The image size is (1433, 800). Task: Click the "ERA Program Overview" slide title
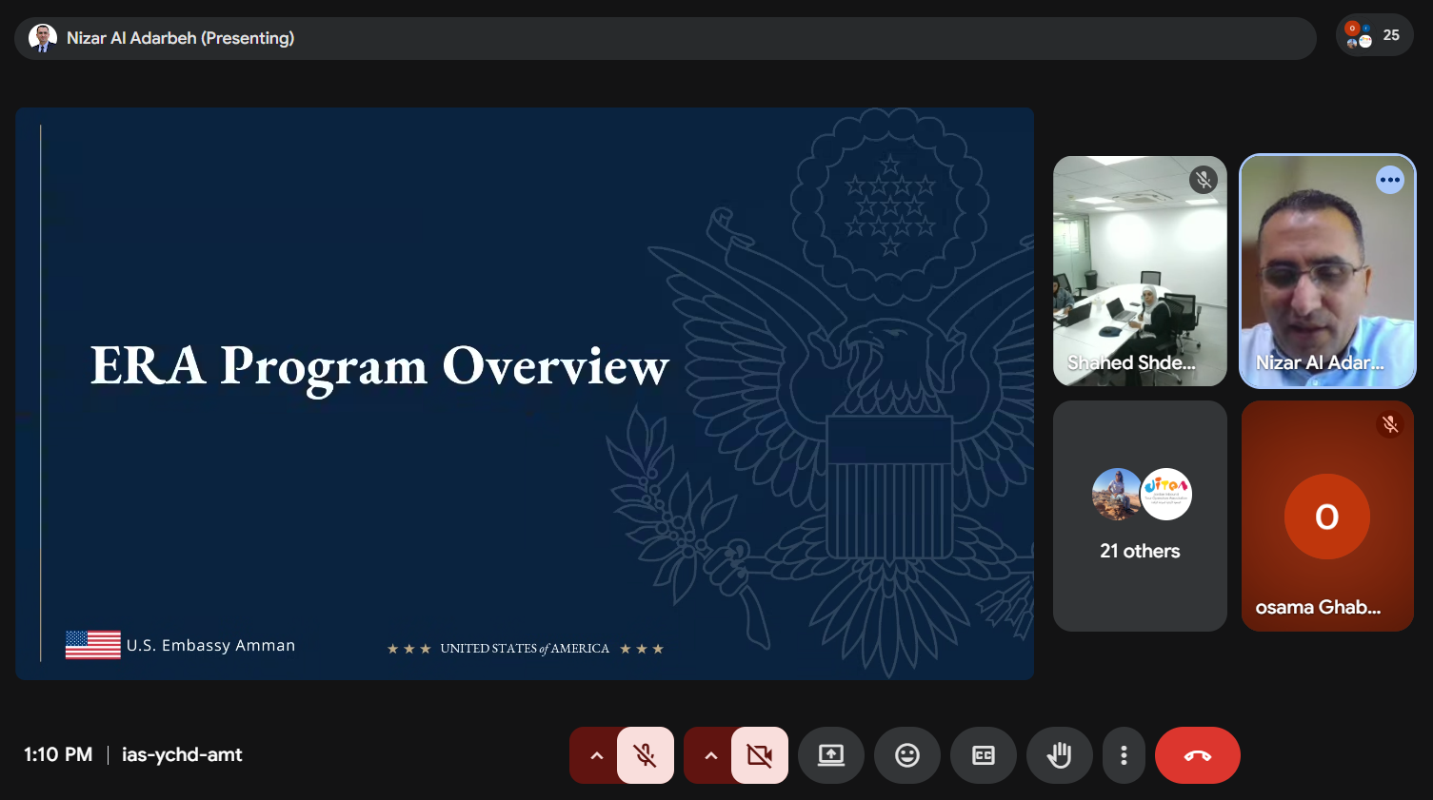click(380, 366)
